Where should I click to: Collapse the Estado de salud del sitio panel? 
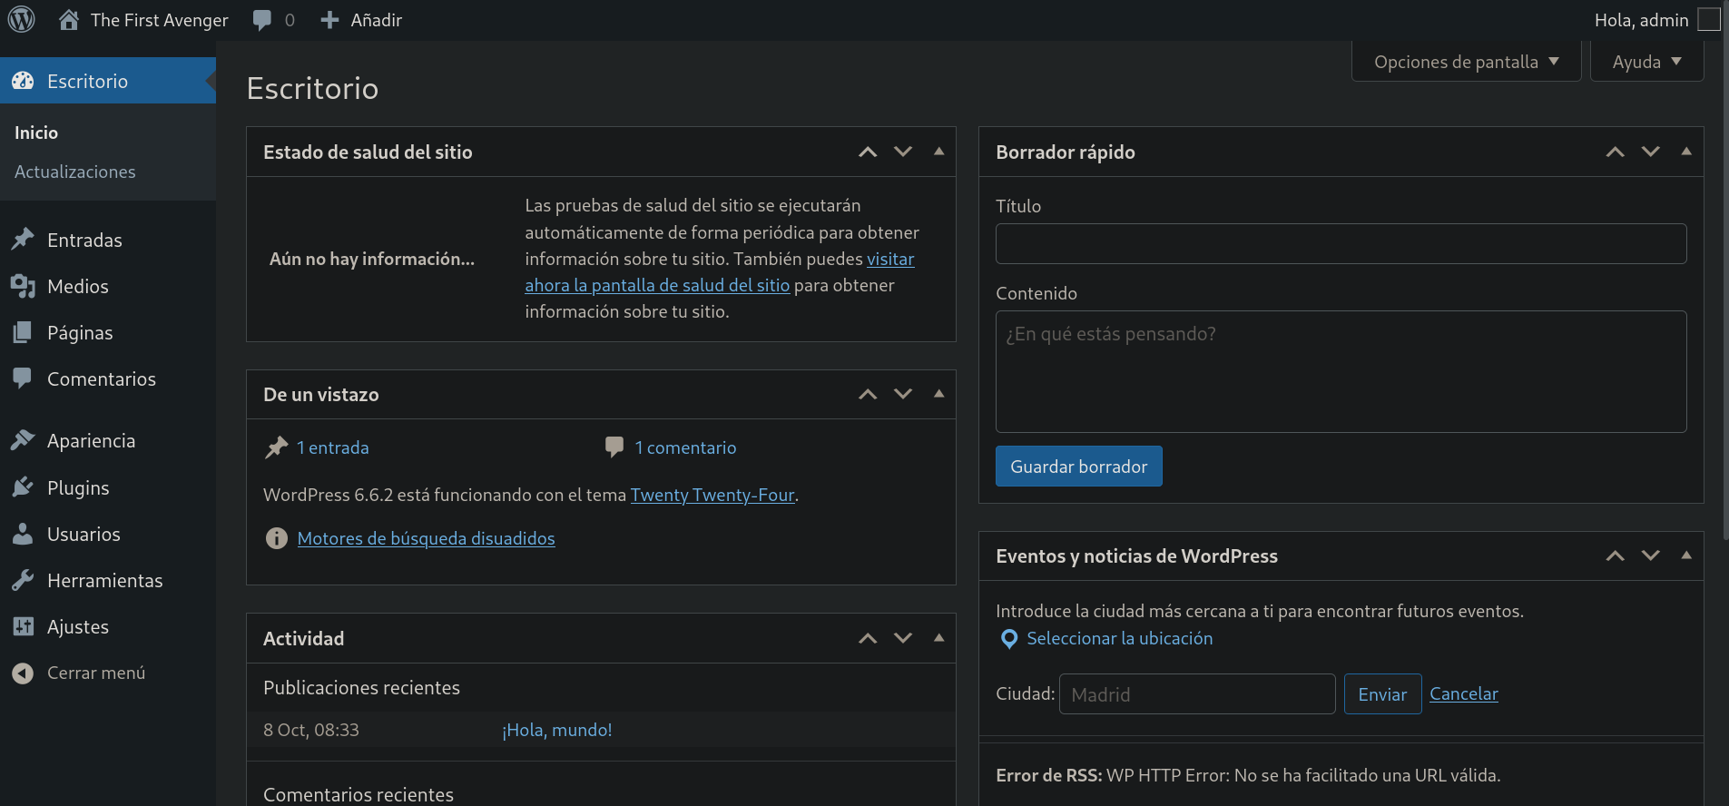(939, 152)
